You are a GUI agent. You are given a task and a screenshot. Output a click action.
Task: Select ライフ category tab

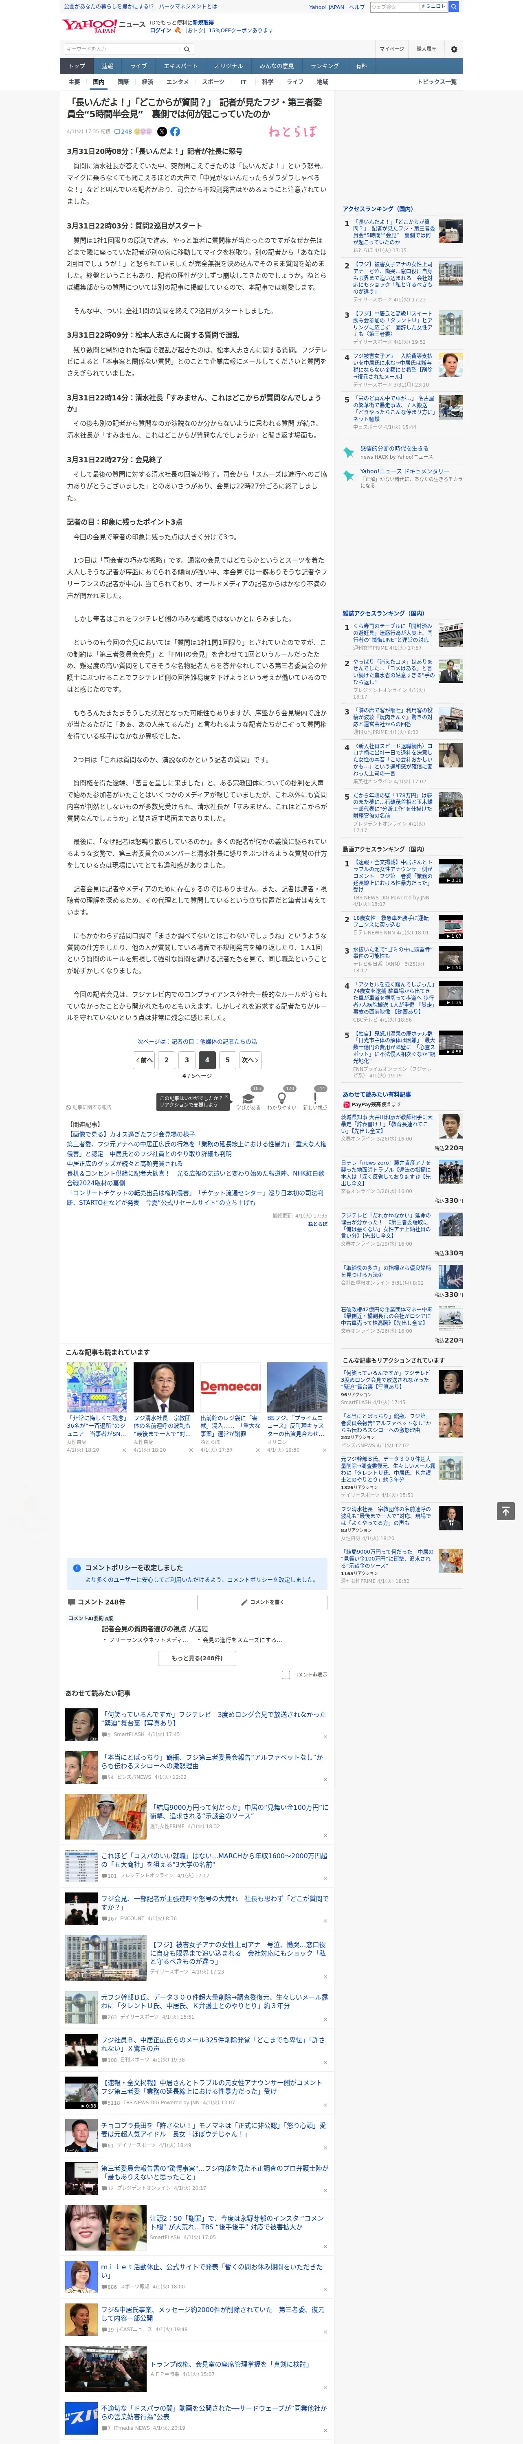(295, 81)
